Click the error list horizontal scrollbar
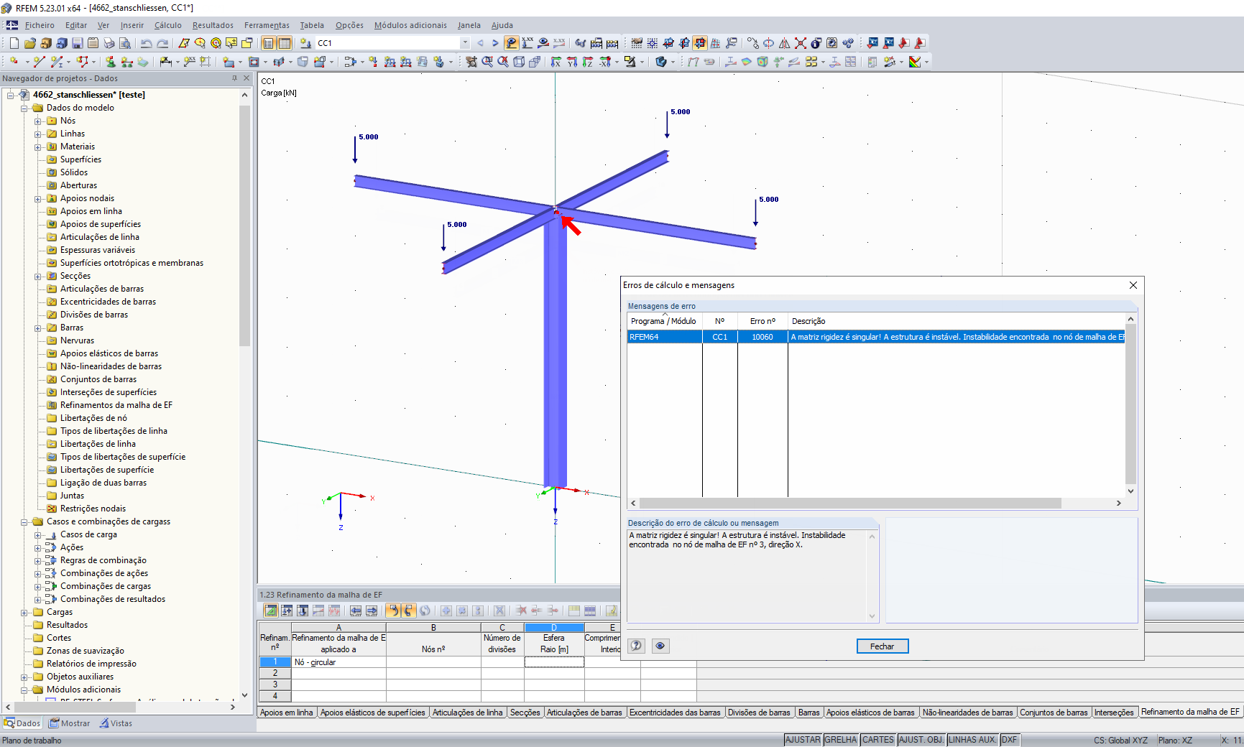 [x=849, y=504]
